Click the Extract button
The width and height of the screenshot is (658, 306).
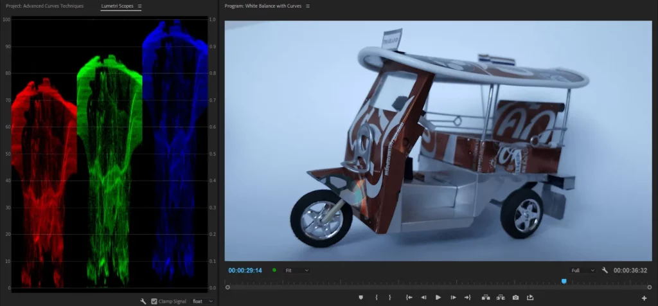coord(501,297)
